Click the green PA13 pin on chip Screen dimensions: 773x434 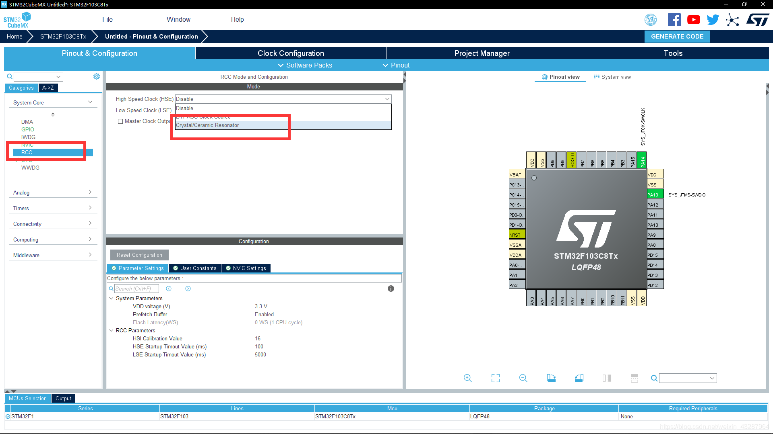(x=655, y=195)
